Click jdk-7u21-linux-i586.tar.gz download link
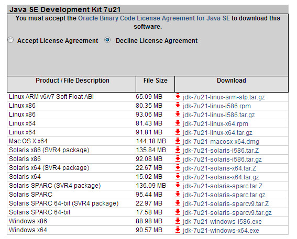 [219, 115]
